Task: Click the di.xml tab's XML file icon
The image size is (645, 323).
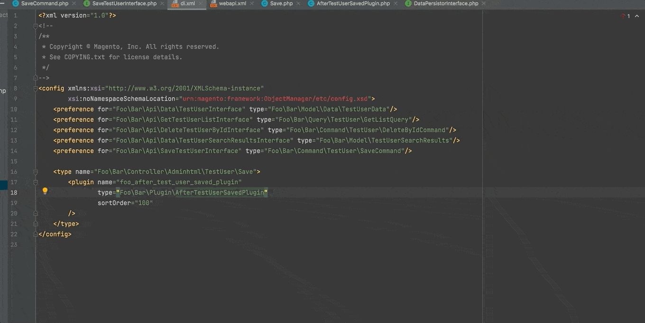Action: click(175, 4)
